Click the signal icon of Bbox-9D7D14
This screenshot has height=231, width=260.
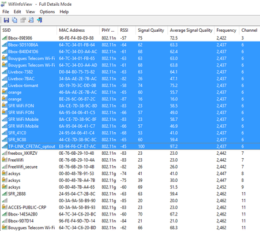5,221
